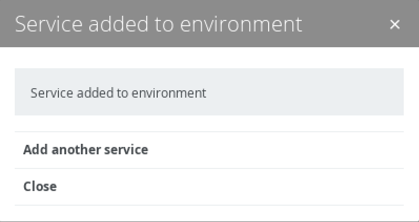Screen dimensions: 419x222
Task: Choose Add another service
Action: (x=86, y=150)
